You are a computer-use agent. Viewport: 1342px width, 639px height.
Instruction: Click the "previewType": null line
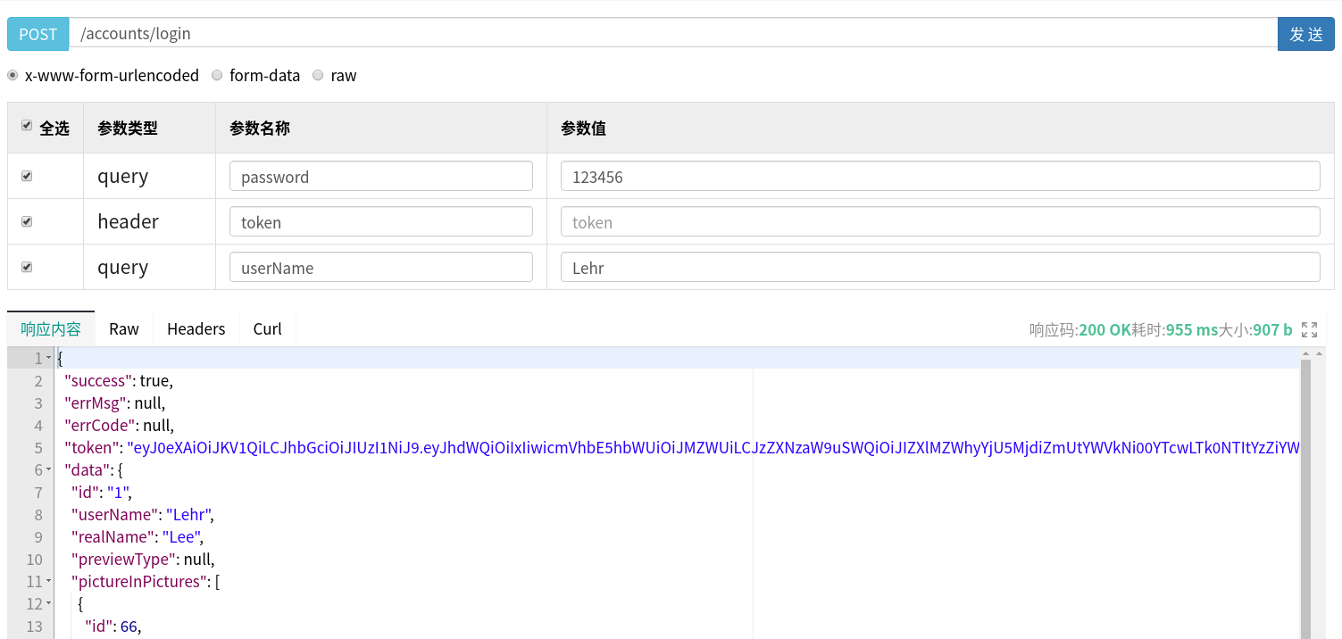[x=143, y=559]
